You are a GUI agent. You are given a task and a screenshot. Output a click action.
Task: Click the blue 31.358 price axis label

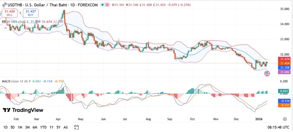pyautogui.click(x=285, y=68)
